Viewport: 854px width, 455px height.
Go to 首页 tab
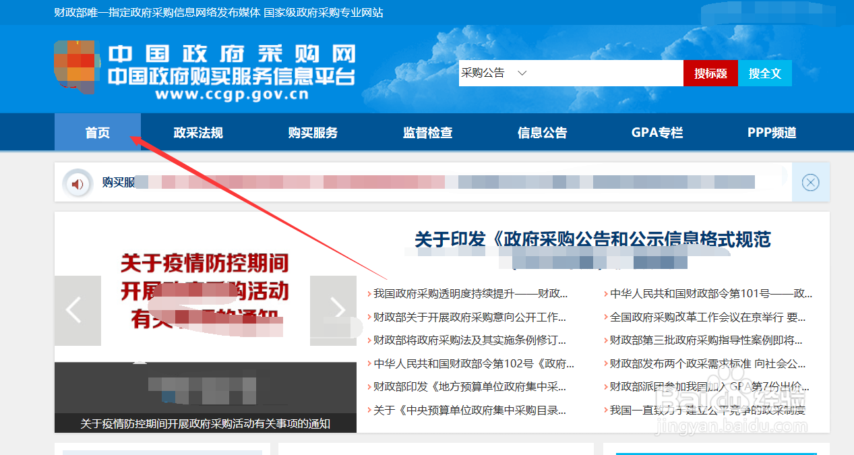pos(98,133)
